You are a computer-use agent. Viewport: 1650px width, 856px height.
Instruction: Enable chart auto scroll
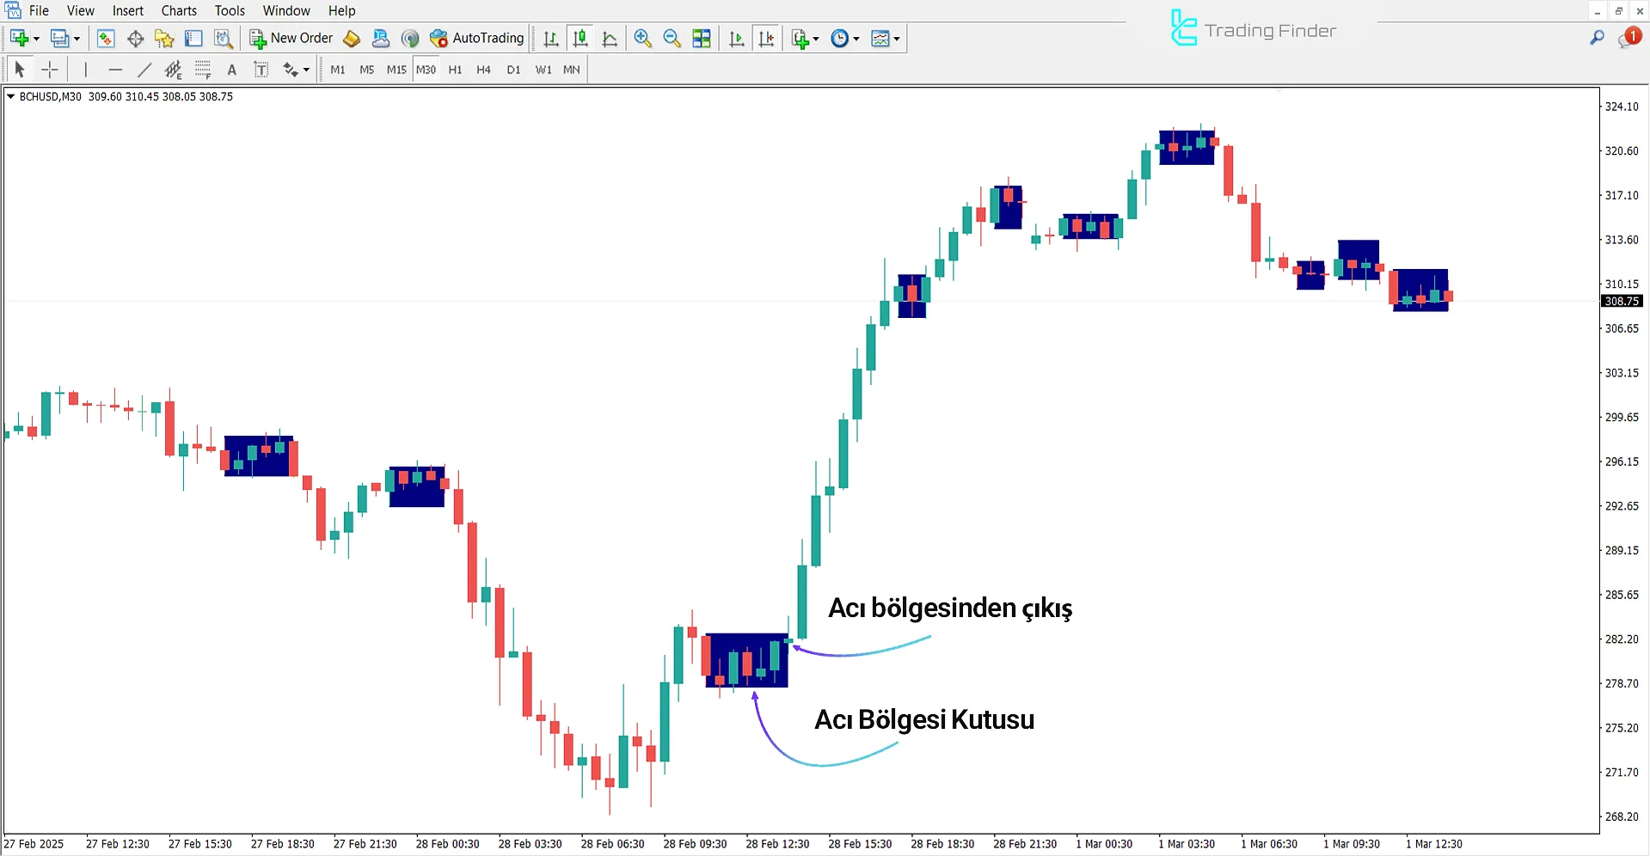736,38
